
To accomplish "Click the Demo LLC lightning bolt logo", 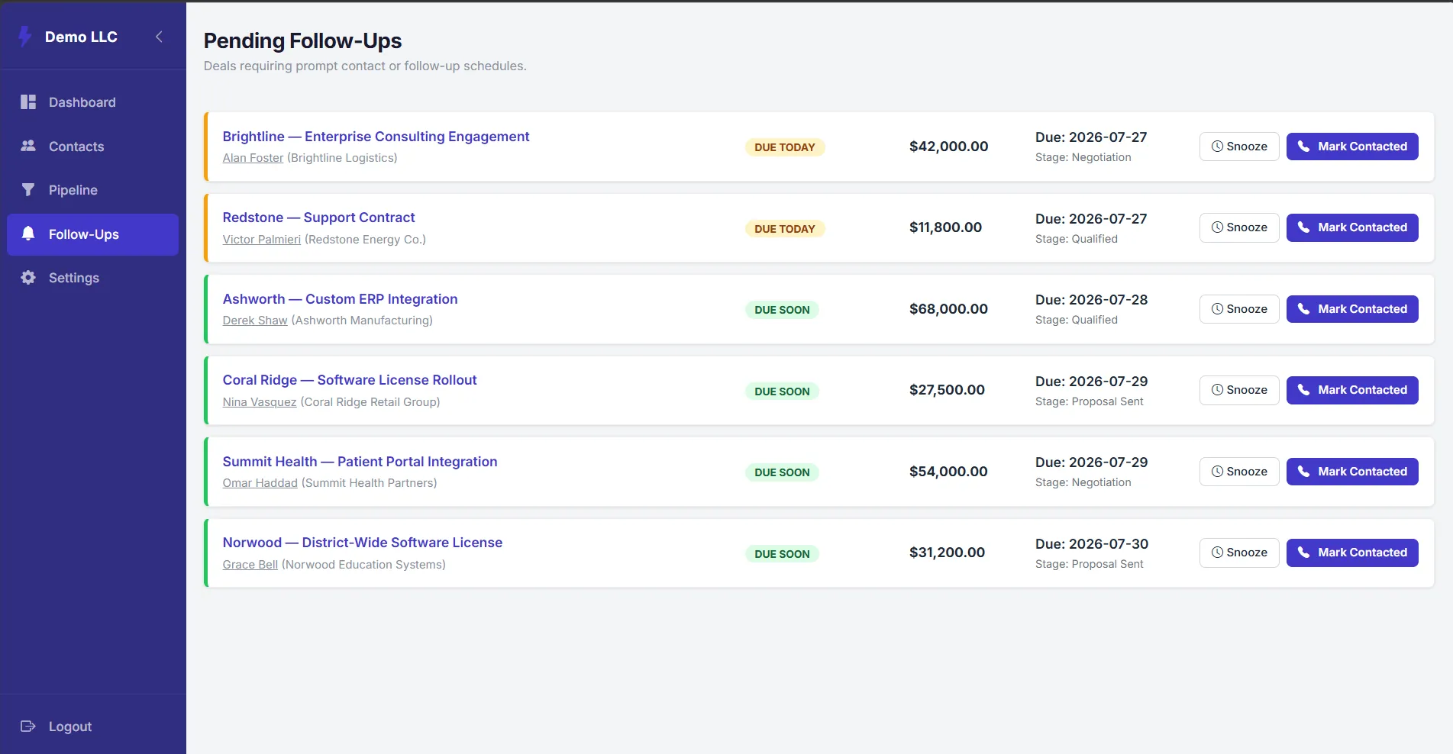I will tap(25, 37).
